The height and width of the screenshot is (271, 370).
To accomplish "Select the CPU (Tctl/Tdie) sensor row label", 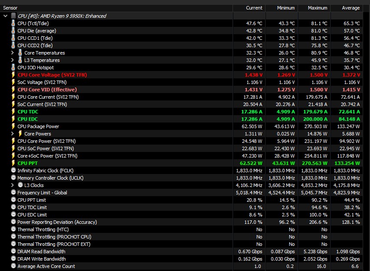I will pyautogui.click(x=33, y=23).
